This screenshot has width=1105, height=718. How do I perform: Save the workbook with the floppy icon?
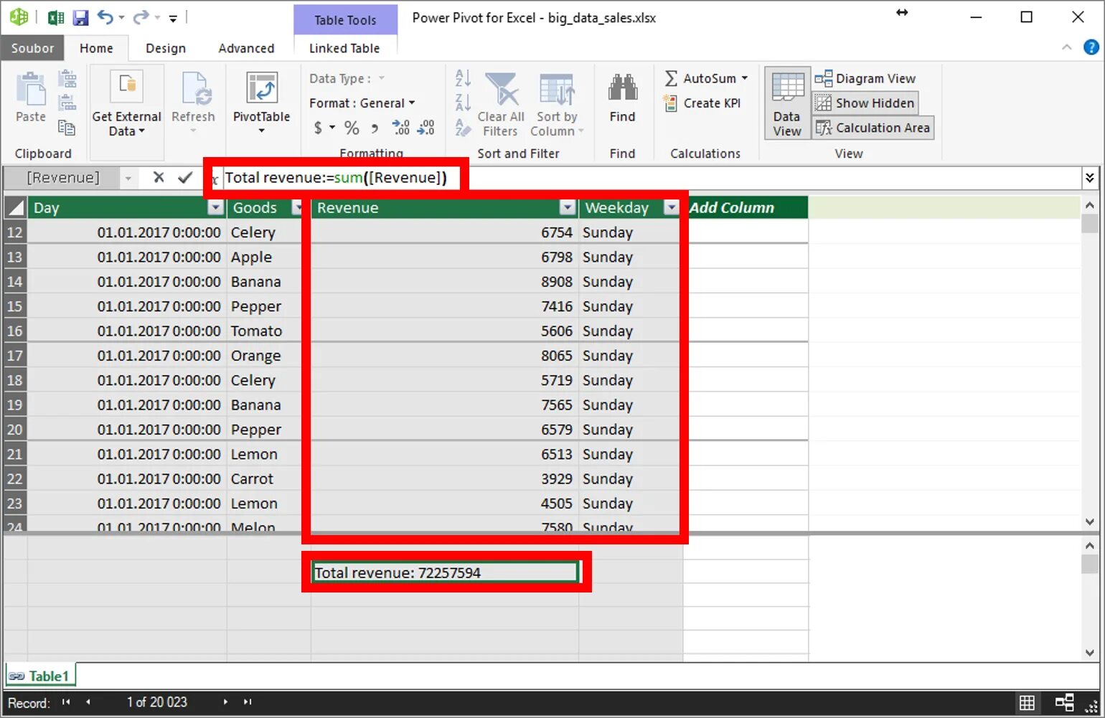click(x=80, y=17)
